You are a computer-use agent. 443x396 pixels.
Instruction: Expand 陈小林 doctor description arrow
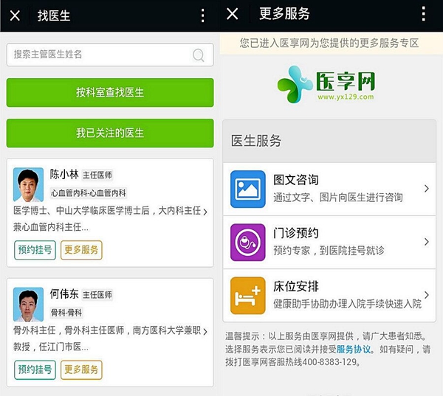[x=205, y=212]
